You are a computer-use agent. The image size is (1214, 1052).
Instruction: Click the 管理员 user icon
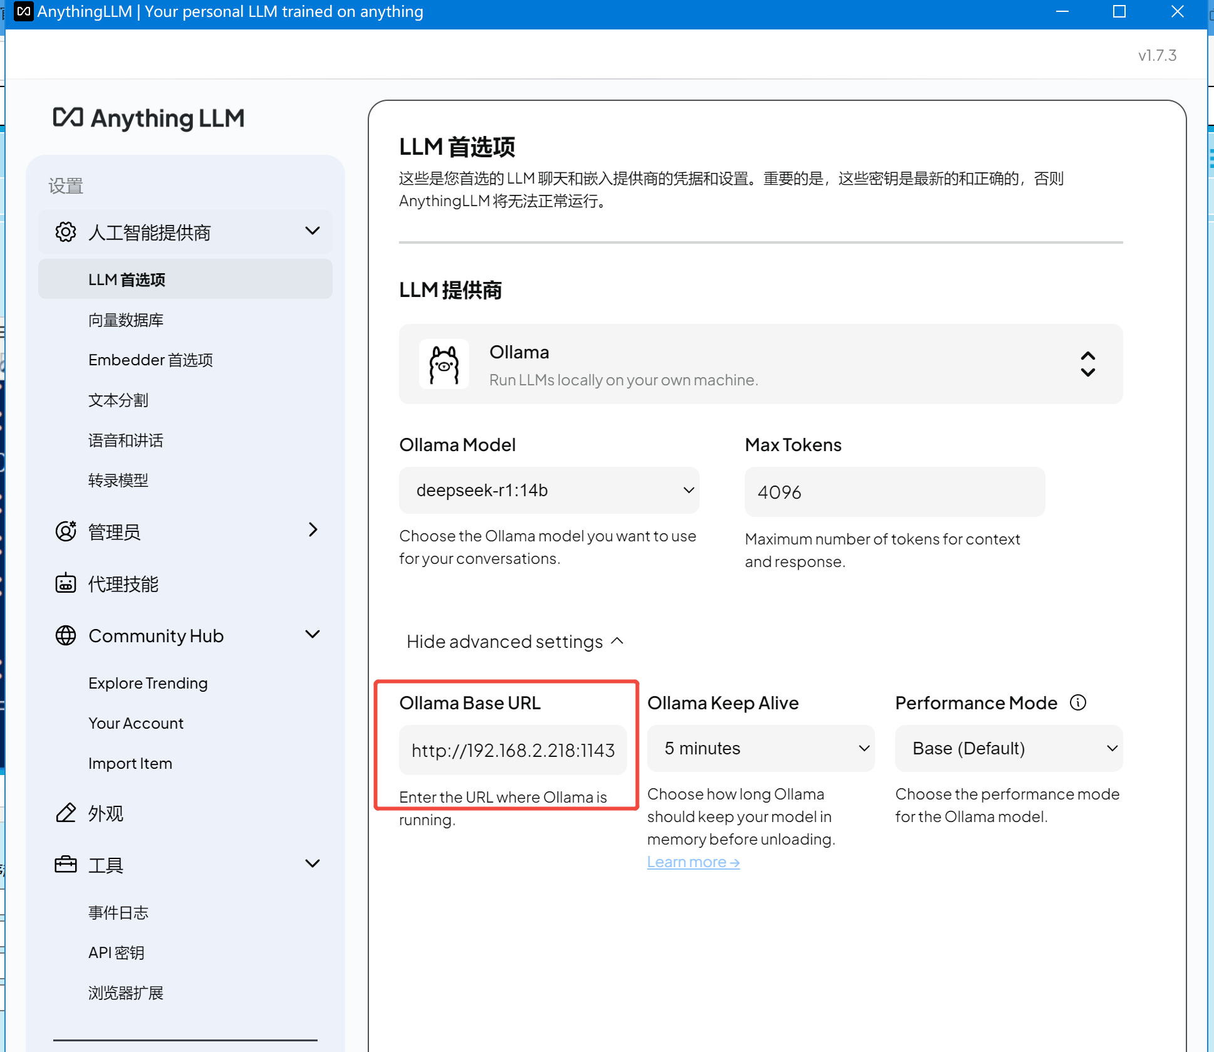tap(66, 531)
